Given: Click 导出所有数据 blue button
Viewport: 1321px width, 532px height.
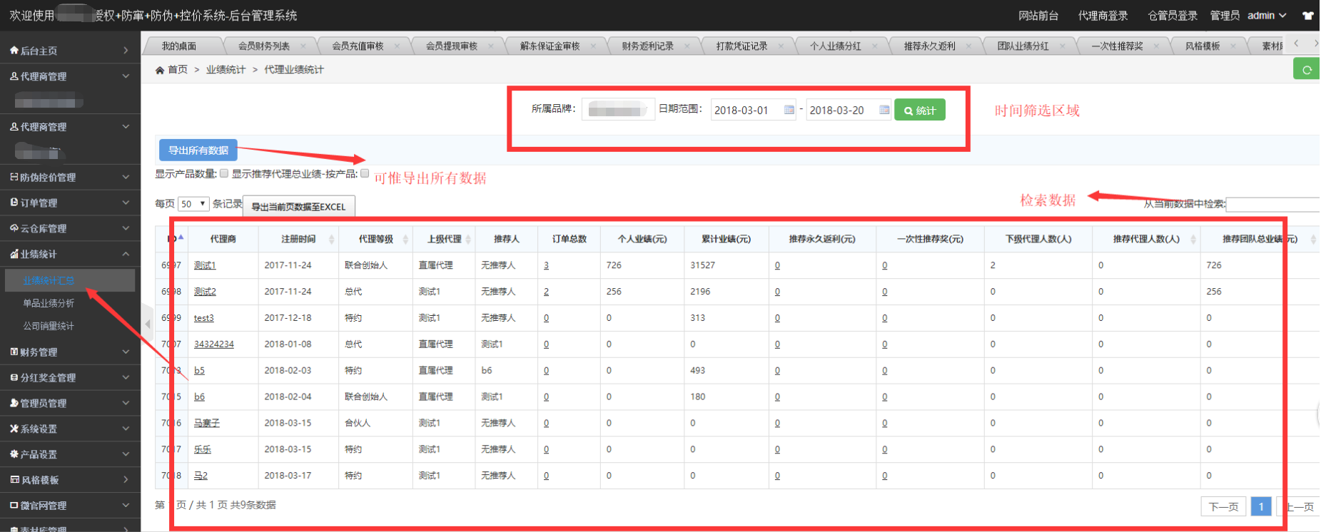Looking at the screenshot, I should 198,150.
